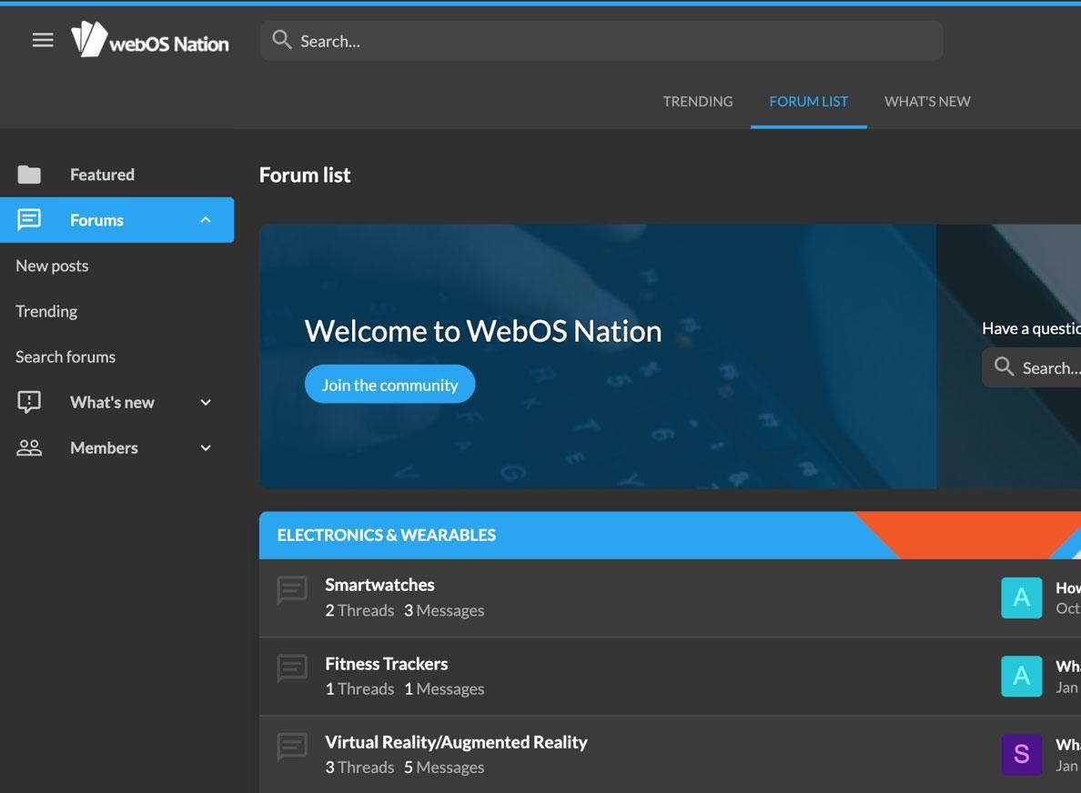
Task: Switch to the Trending tab
Action: 697,102
